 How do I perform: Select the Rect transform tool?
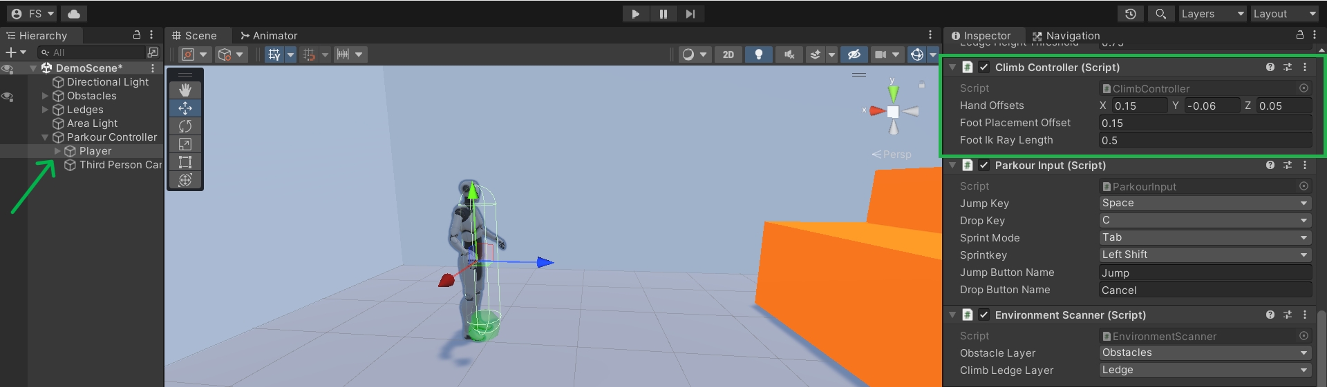coord(185,162)
